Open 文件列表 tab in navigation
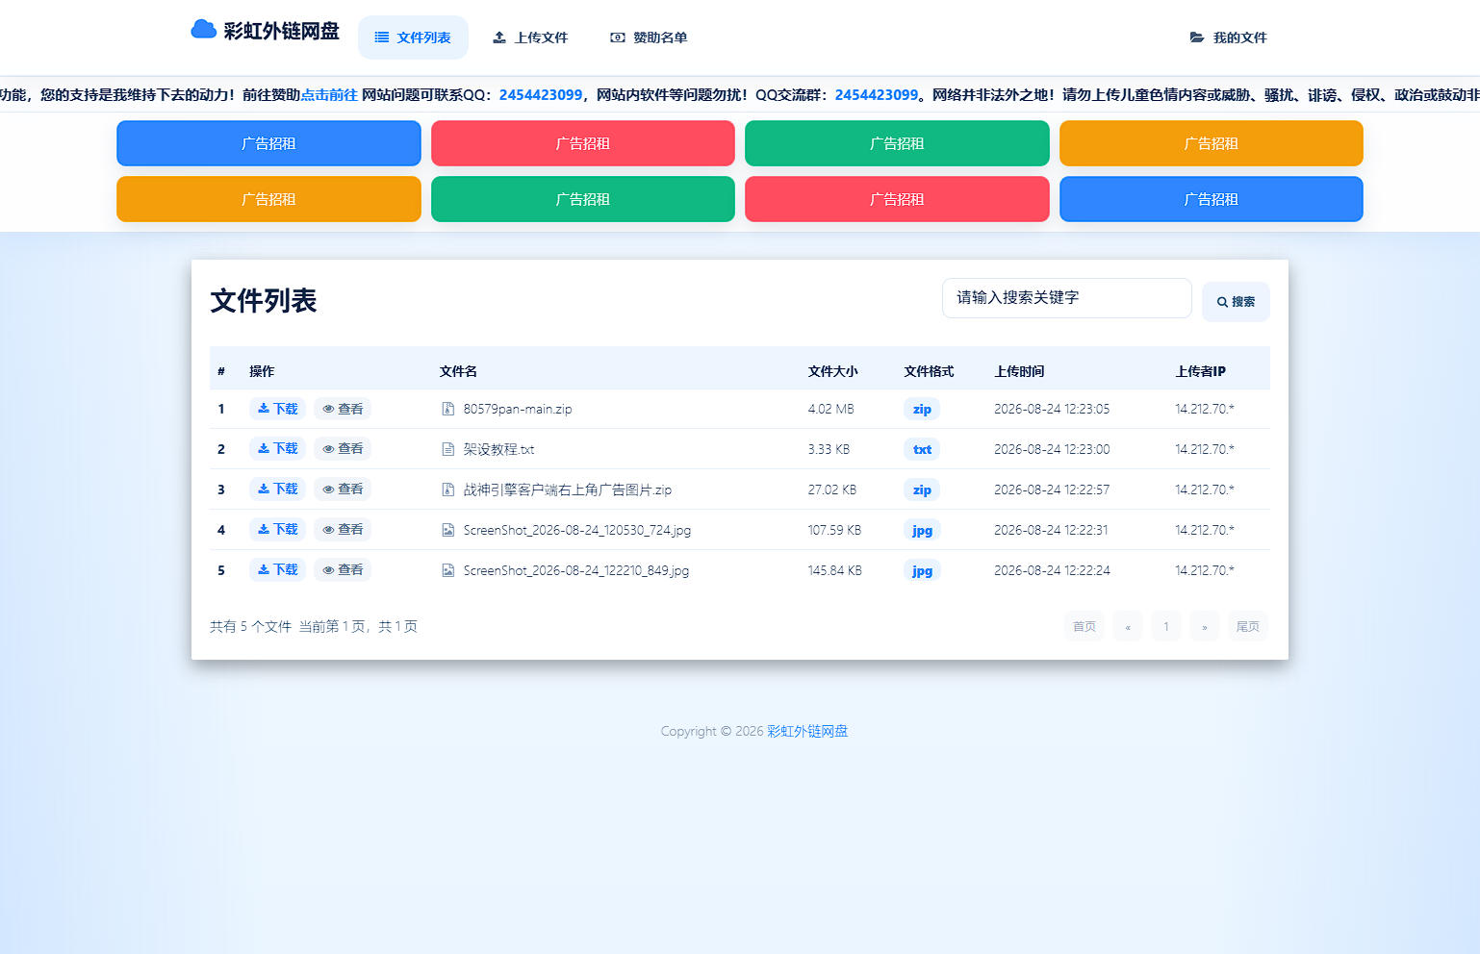The width and height of the screenshot is (1480, 954). [413, 38]
